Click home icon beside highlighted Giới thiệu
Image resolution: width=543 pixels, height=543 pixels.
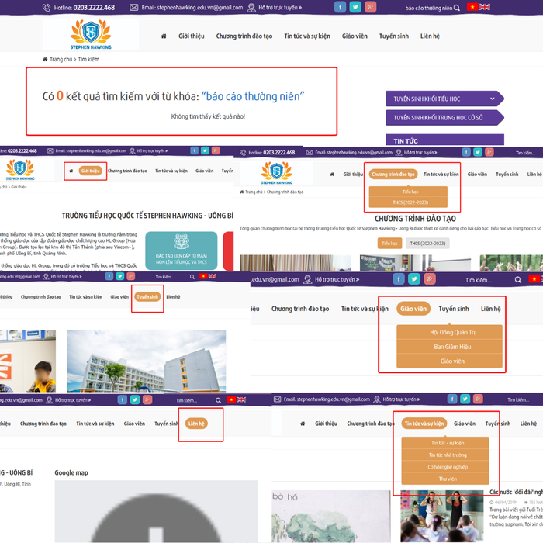(71, 171)
